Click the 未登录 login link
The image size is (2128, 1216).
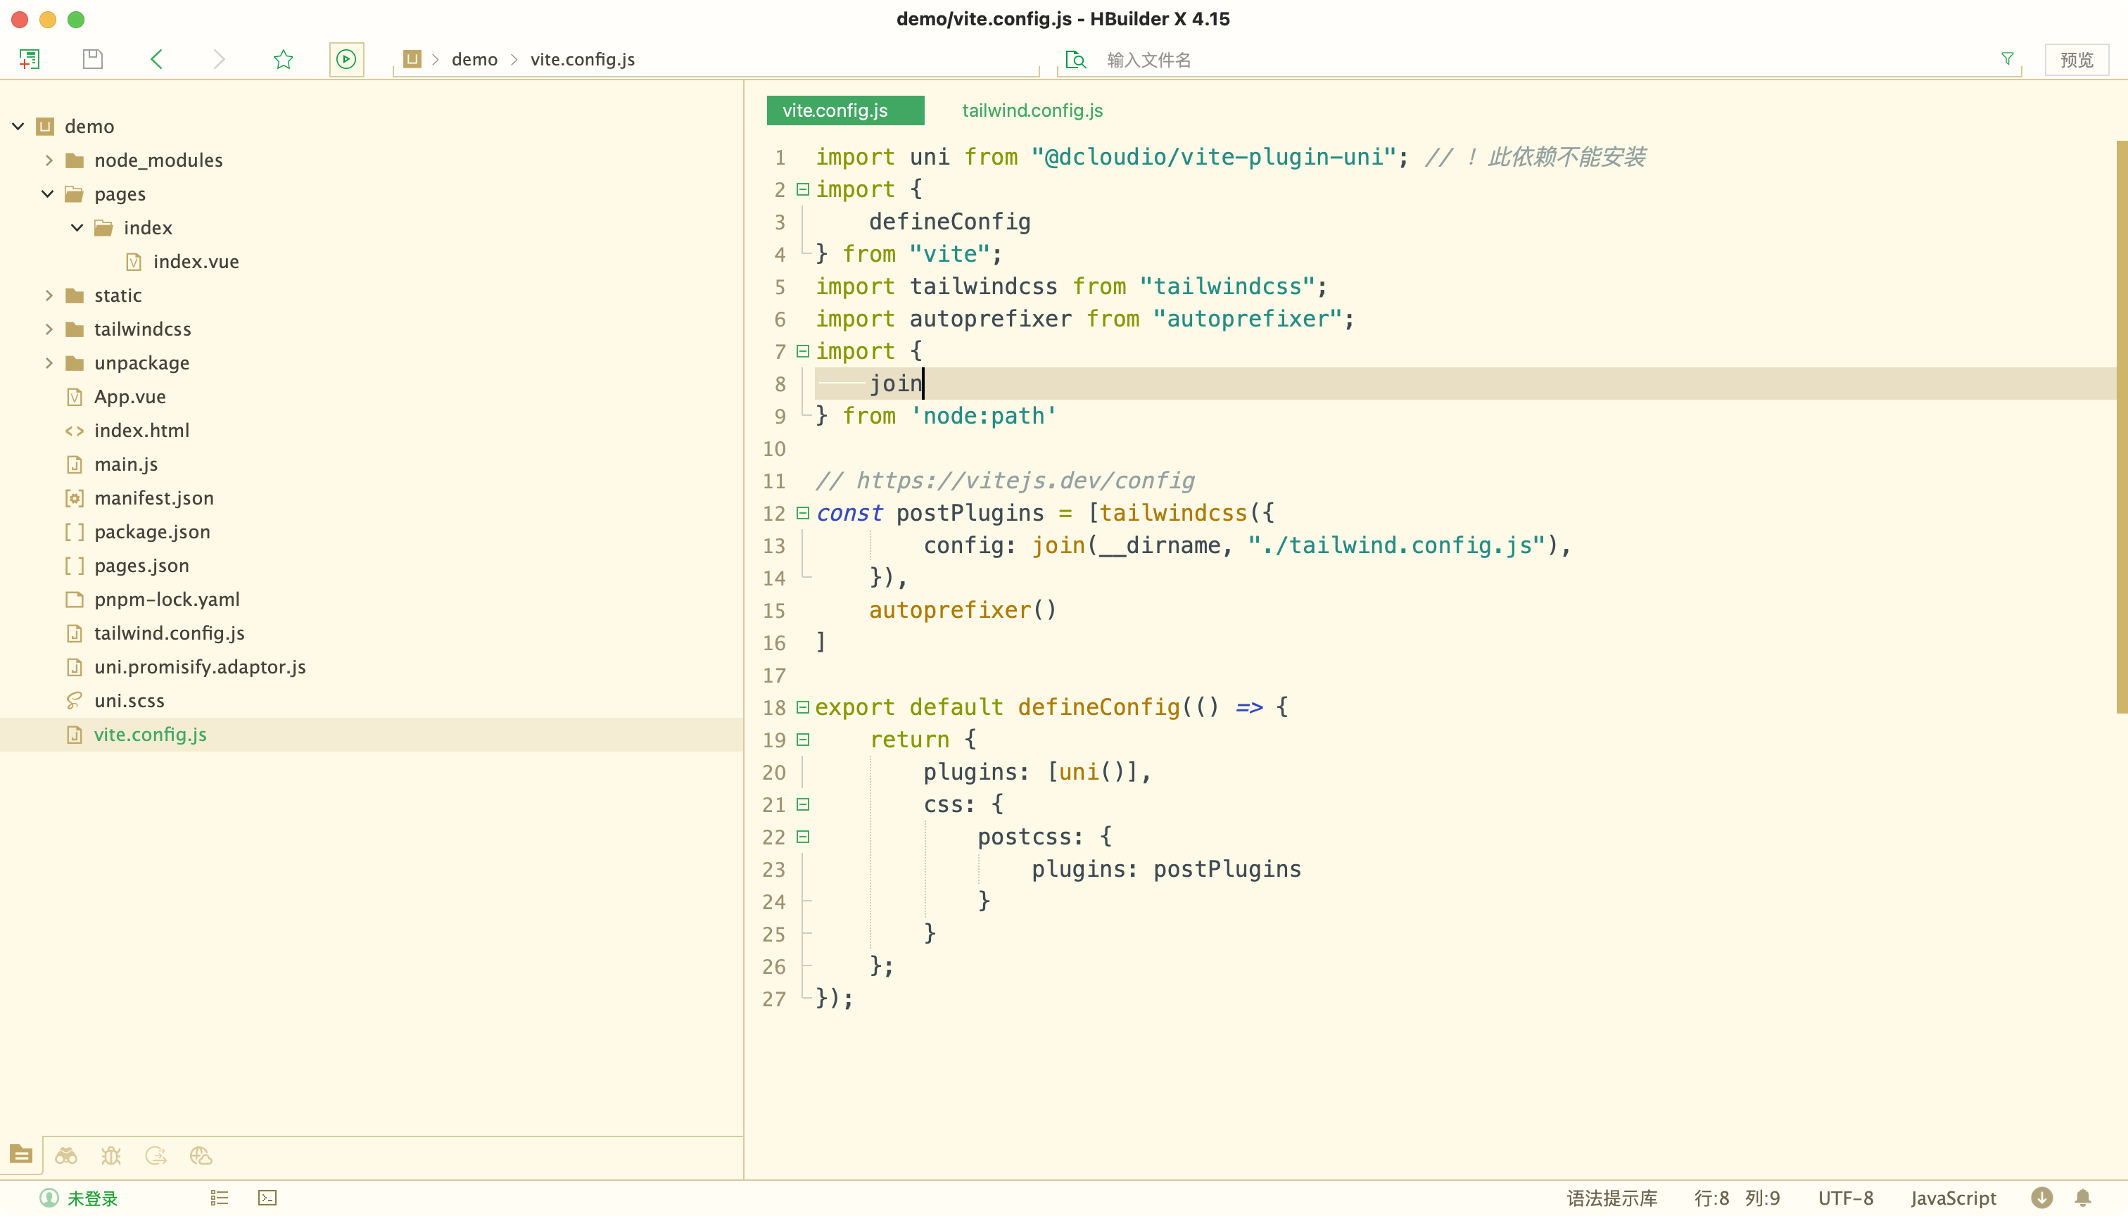click(92, 1198)
